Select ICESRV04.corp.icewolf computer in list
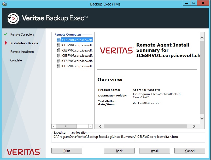 pyautogui.click(x=77, y=45)
